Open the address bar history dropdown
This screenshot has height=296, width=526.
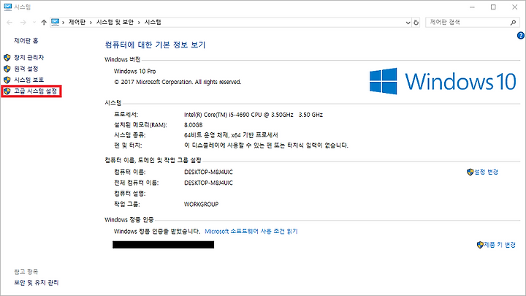[408, 23]
